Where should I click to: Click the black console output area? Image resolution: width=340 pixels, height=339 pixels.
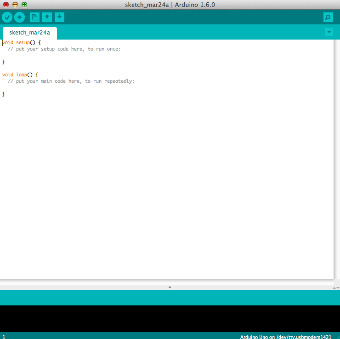pyautogui.click(x=170, y=319)
